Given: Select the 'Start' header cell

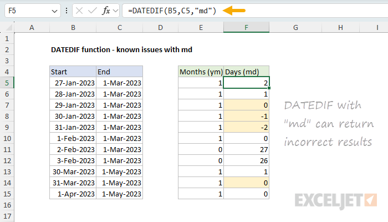Looking at the screenshot, I should tap(73, 72).
